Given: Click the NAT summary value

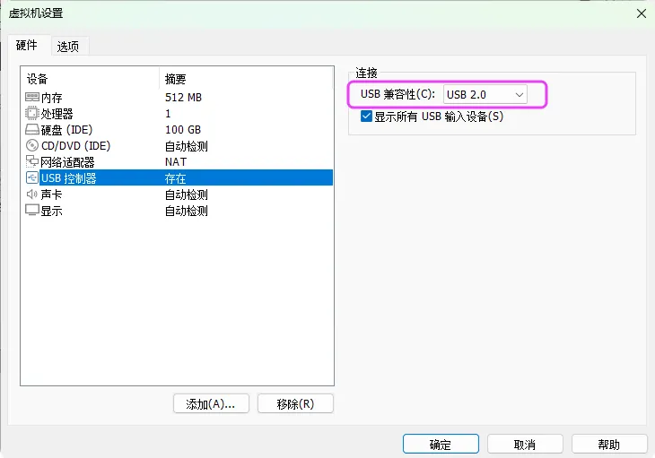Looking at the screenshot, I should click(x=176, y=162).
